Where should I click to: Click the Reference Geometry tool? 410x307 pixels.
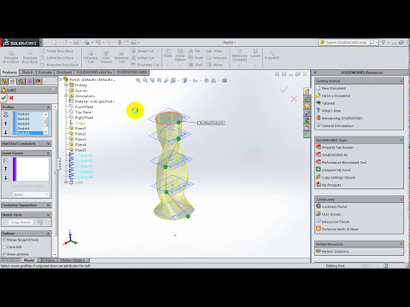pyautogui.click(x=240, y=55)
